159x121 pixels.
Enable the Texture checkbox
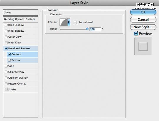tap(9, 60)
